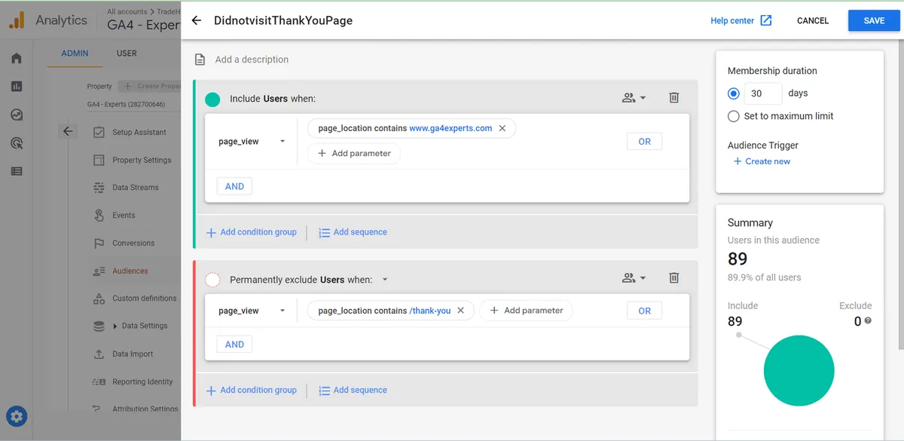Open the Explore icon in left rail
This screenshot has height=441, width=904.
[x=17, y=115]
